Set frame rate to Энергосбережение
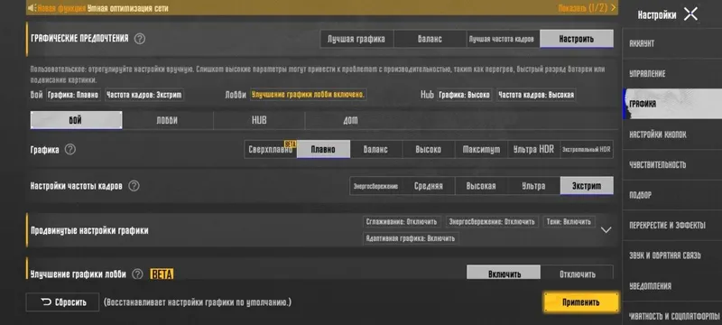The width and height of the screenshot is (722, 325). click(376, 186)
